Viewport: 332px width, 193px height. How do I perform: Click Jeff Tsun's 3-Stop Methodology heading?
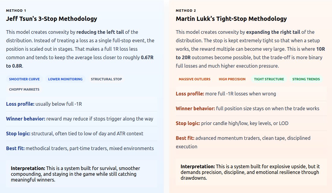pyautogui.click(x=52, y=19)
